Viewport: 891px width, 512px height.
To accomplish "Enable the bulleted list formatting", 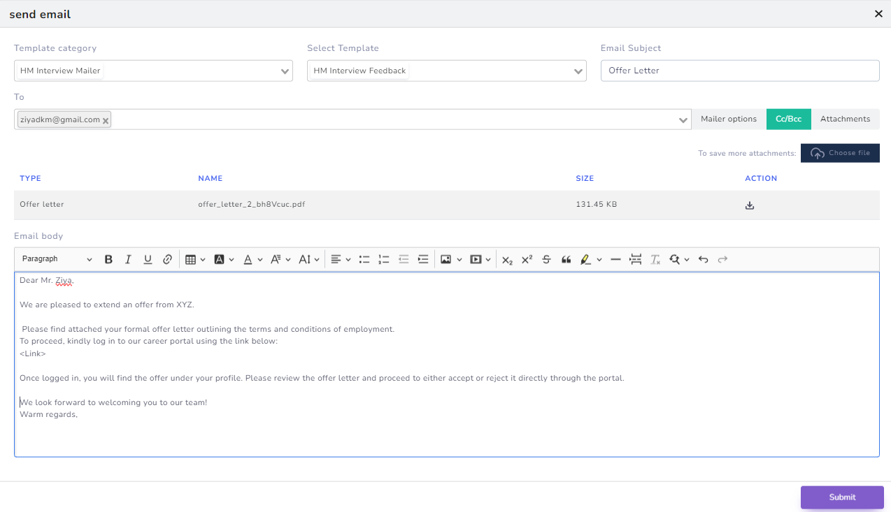I will (364, 259).
